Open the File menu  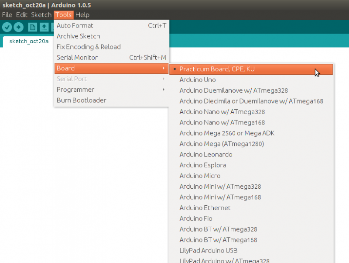pos(7,14)
